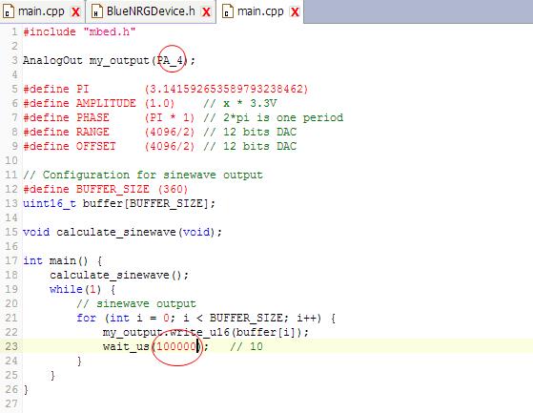Switch to the BlueNRGDevice.h tab

[x=151, y=11]
